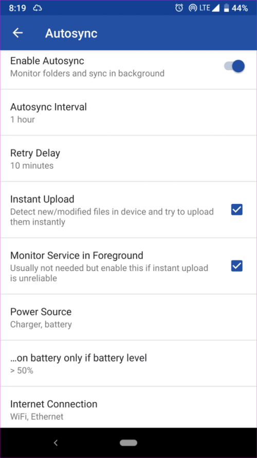Tap the back arrow in Autosync header
Viewport: 257px width, 458px height.
[x=18, y=33]
